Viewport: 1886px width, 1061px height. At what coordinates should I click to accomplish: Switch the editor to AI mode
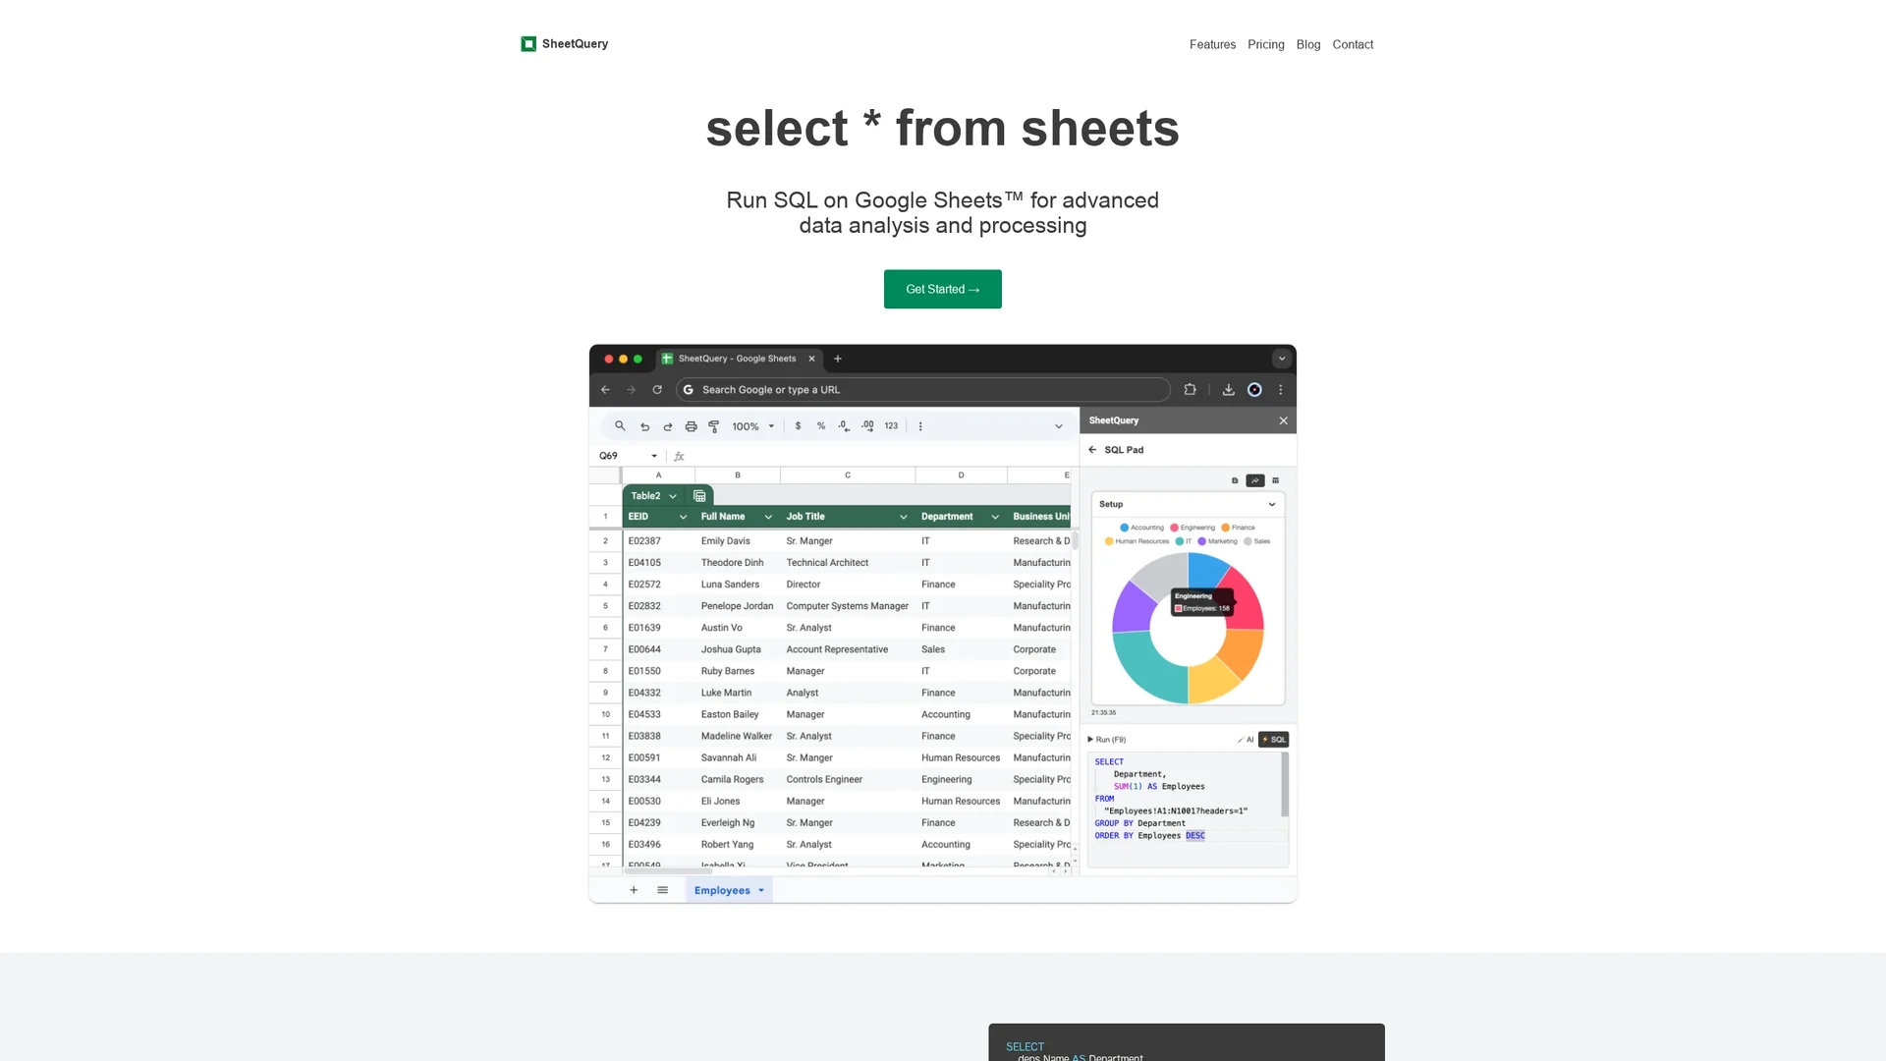(x=1246, y=740)
